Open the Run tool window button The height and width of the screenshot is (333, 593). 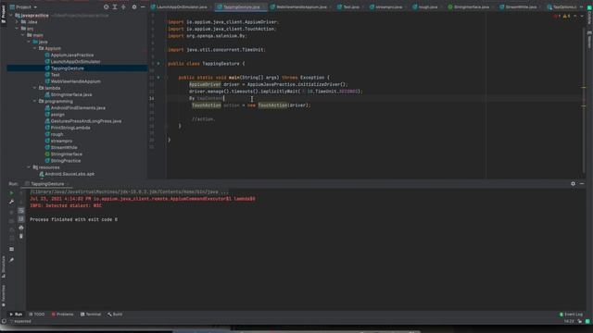(x=16, y=314)
